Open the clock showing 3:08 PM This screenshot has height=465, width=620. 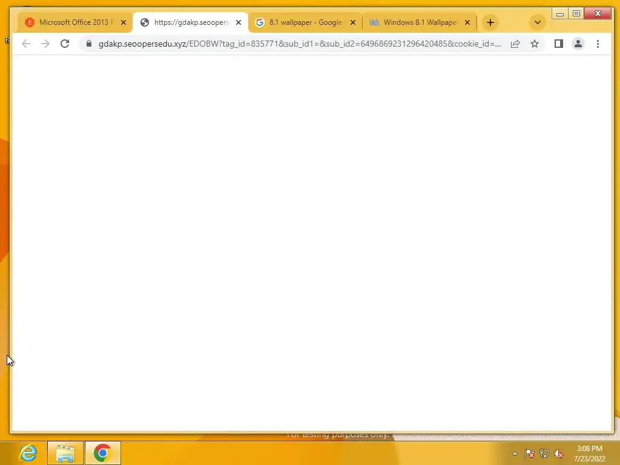[590, 453]
